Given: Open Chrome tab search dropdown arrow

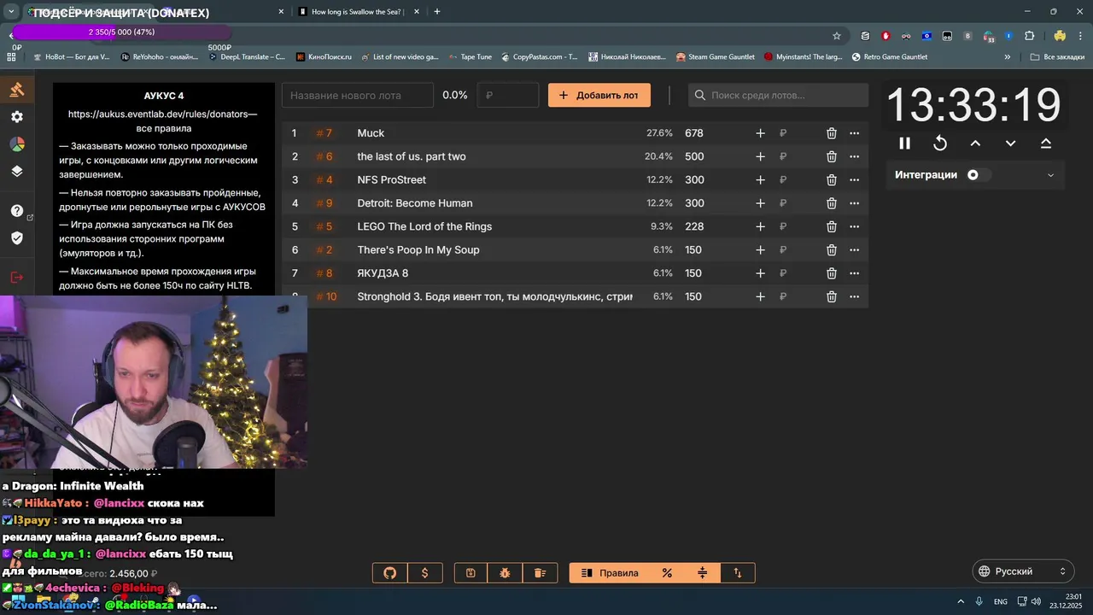Looking at the screenshot, I should pos(11,12).
